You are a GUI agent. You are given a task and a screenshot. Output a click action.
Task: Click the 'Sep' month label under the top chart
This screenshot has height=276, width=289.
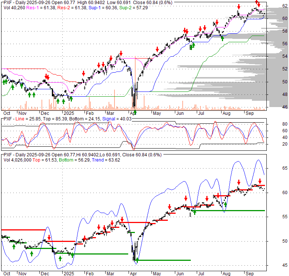pos(250,113)
